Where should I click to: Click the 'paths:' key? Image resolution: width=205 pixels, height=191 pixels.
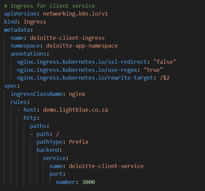pos(39,126)
